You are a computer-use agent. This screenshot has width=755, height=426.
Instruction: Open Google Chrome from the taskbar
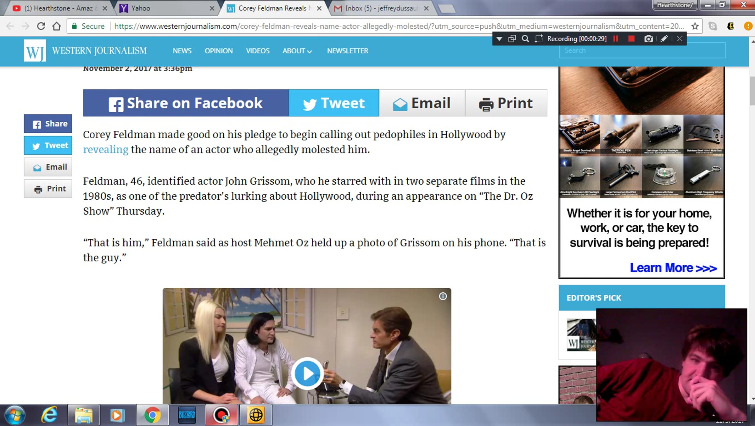click(152, 415)
